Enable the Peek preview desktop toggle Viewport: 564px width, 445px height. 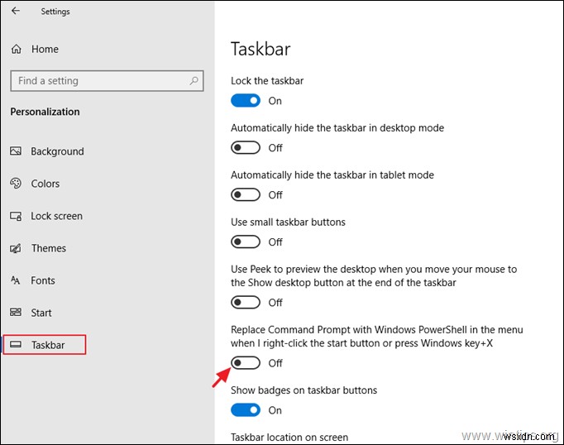click(246, 303)
